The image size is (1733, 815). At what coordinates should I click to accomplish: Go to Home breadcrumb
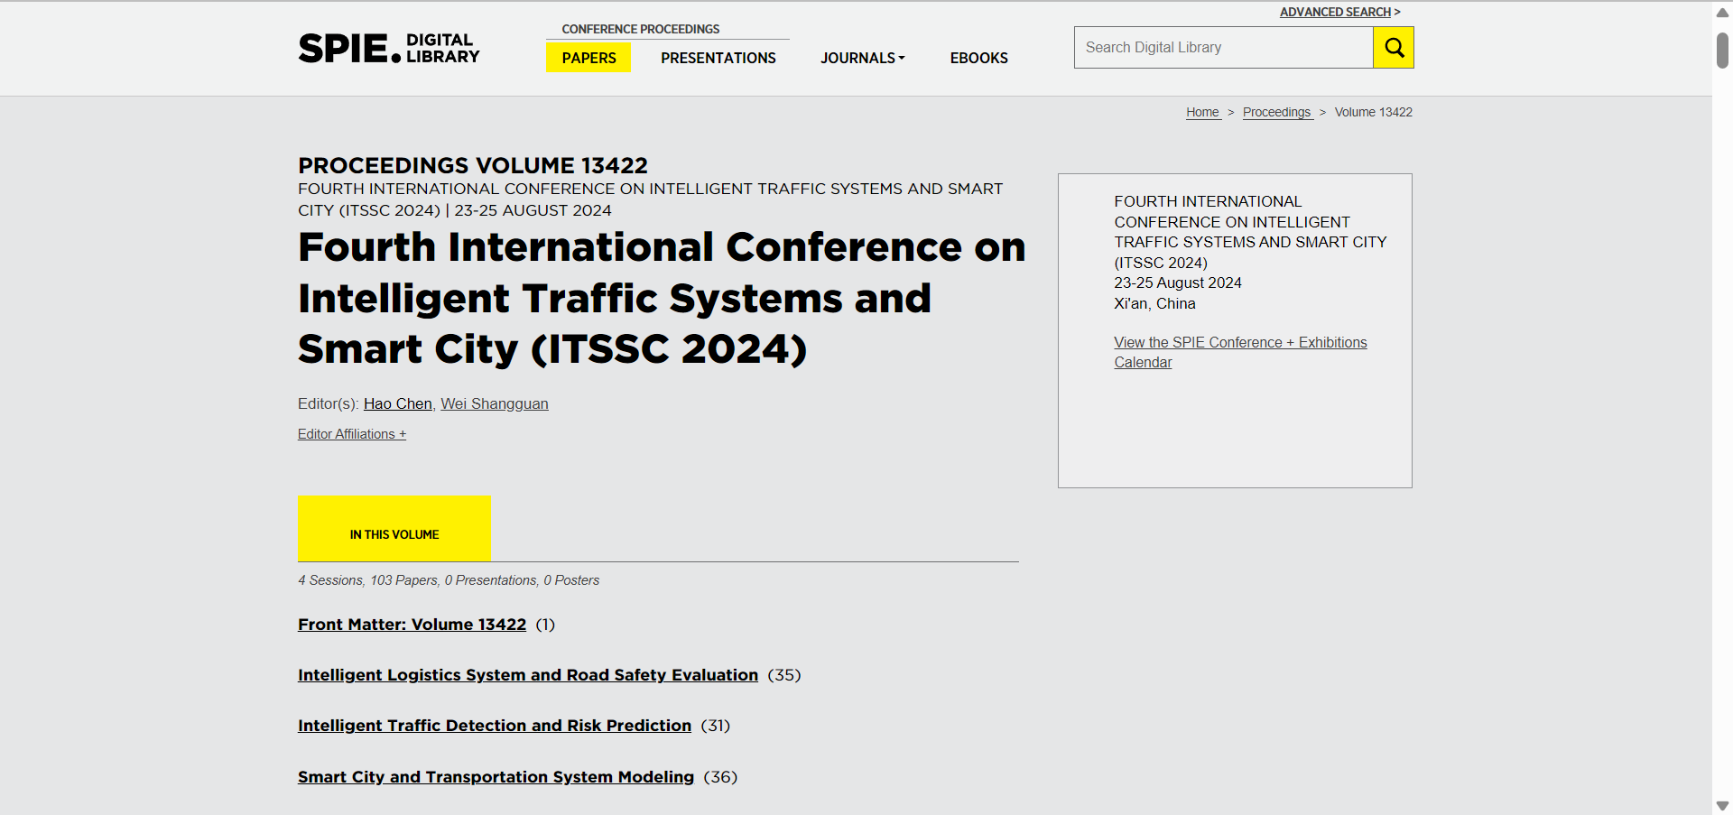[x=1203, y=112]
